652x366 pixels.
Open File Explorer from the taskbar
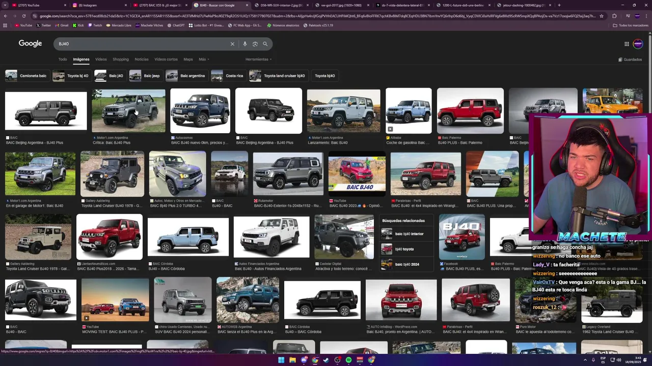click(292, 360)
